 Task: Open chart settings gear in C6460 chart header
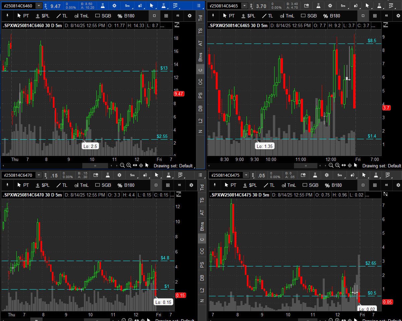click(x=114, y=6)
